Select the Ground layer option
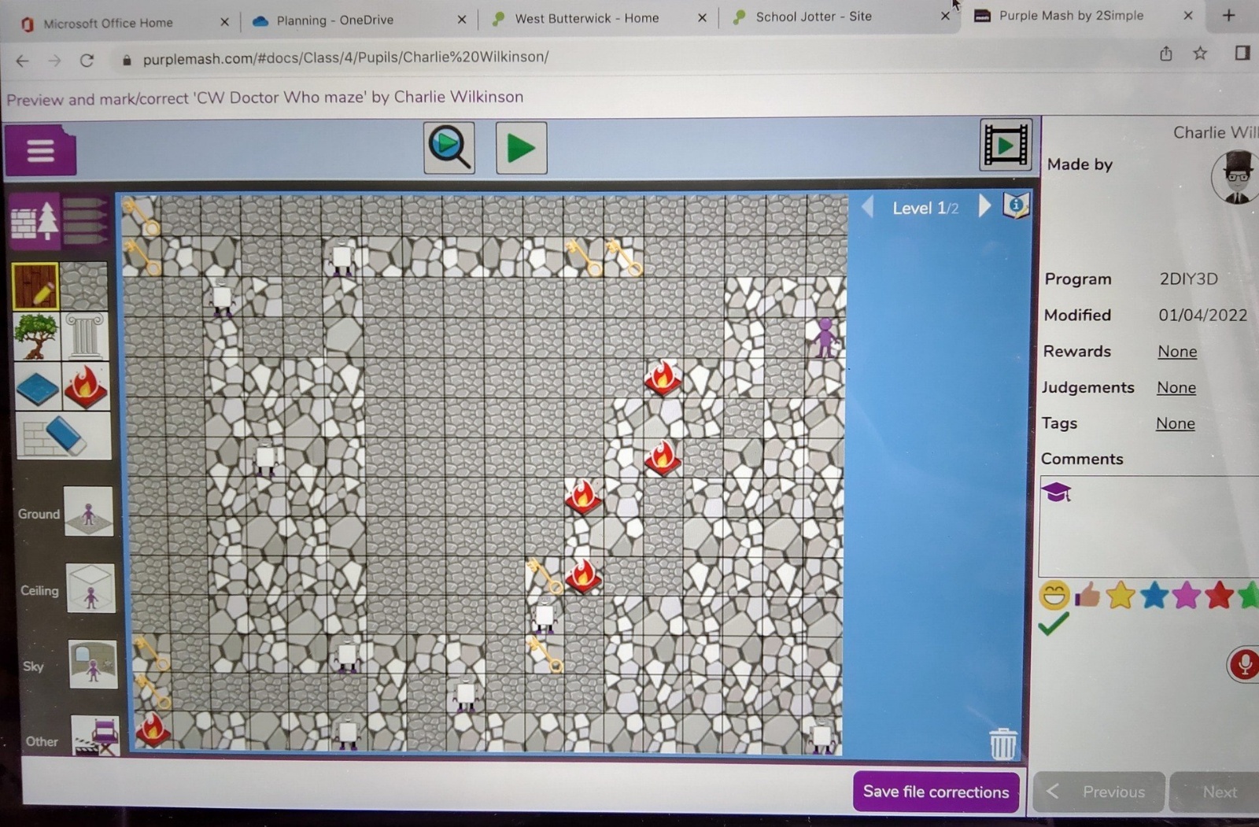The width and height of the screenshot is (1259, 827). tap(88, 512)
